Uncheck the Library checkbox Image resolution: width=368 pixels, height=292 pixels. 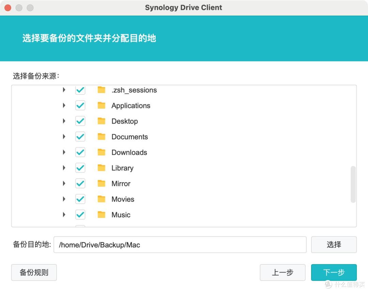coord(80,168)
